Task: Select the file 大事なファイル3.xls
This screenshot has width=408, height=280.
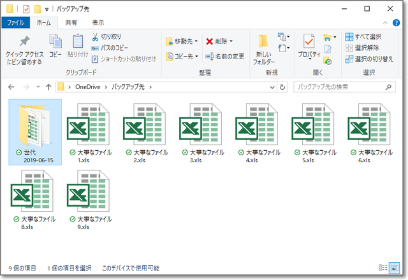Action: coord(196,132)
